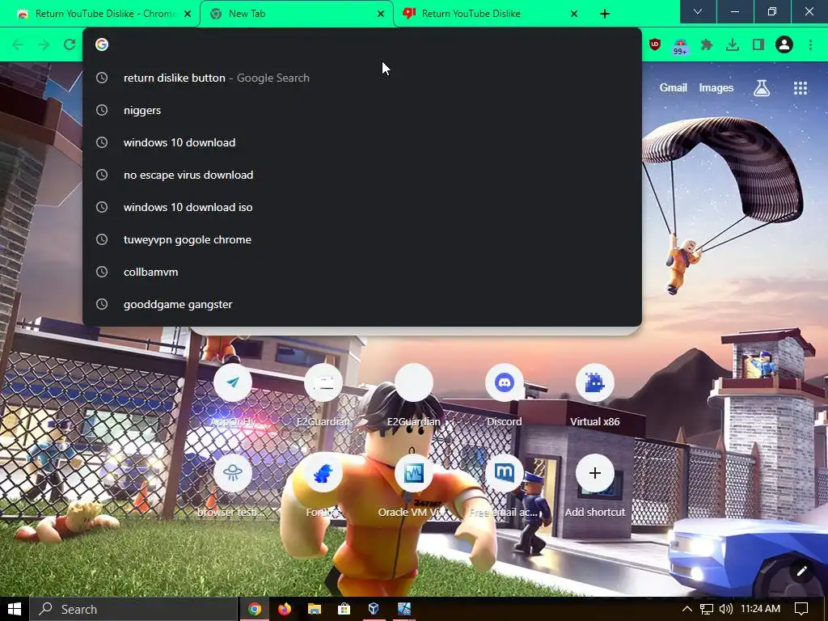Image resolution: width=828 pixels, height=621 pixels.
Task: Choose the 'tuweyvpn gogole chrome' suggestion
Action: 362,239
